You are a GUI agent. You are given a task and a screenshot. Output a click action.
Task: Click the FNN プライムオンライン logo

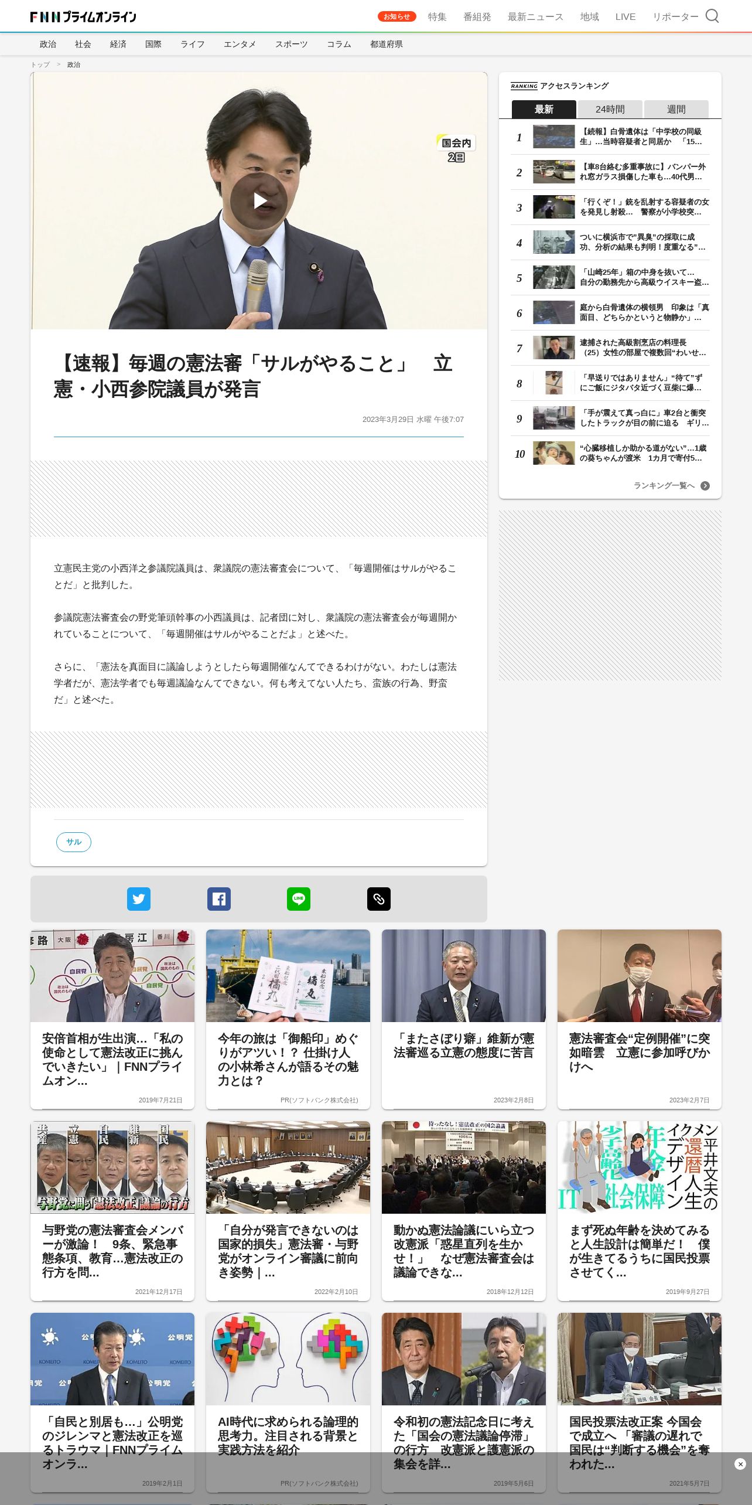coord(83,16)
